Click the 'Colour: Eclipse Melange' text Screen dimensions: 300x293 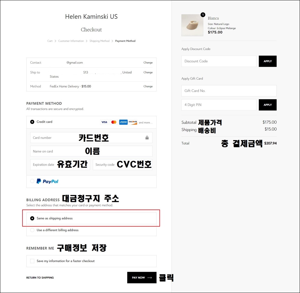pos(222,28)
